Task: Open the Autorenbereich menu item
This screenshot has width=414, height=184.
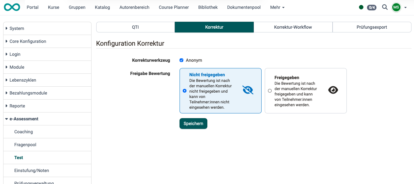Action: pos(134,7)
